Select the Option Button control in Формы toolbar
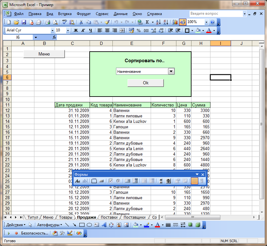The height and width of the screenshot is (246, 267). pyautogui.click(x=118, y=181)
